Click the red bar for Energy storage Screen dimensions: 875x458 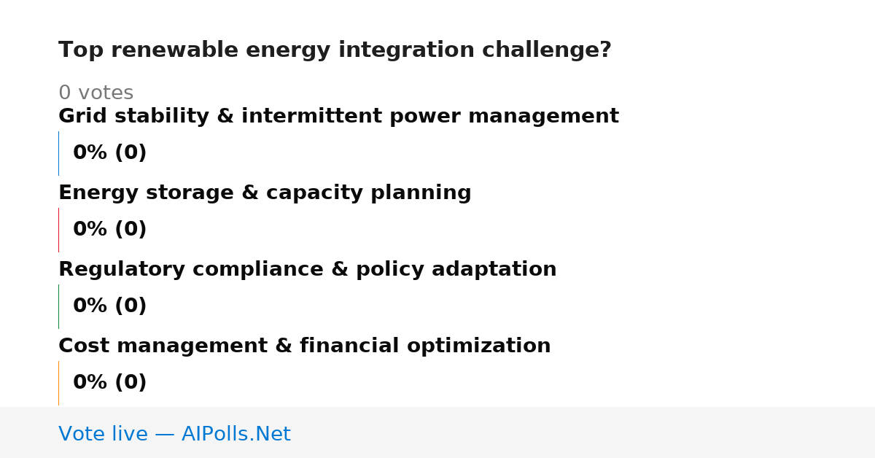58,230
